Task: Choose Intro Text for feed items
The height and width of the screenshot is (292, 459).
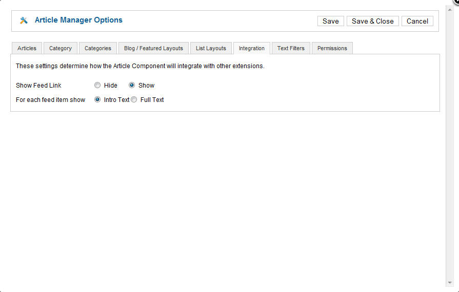Action: [x=97, y=100]
